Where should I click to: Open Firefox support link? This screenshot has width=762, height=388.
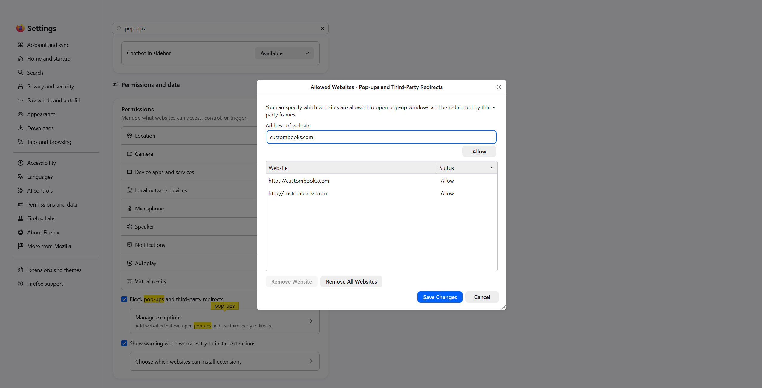[45, 284]
